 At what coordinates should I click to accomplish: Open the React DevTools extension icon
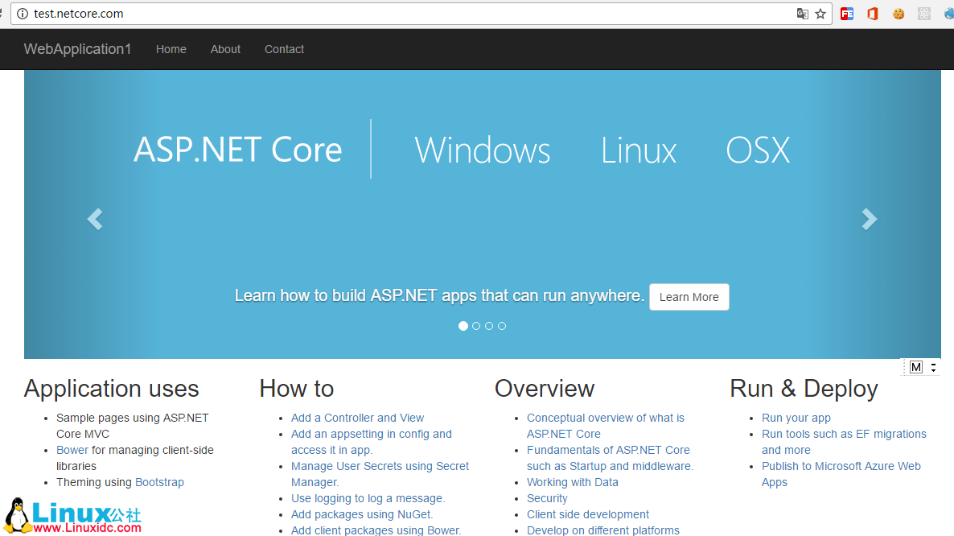[923, 14]
